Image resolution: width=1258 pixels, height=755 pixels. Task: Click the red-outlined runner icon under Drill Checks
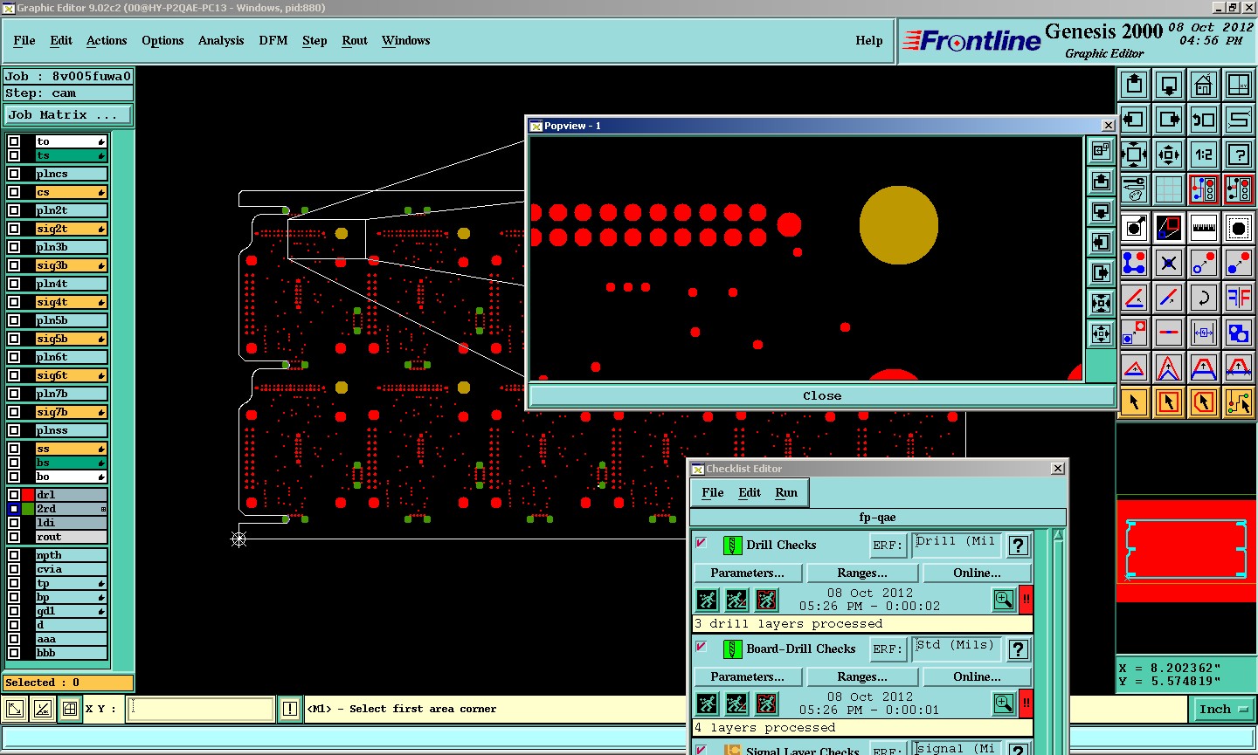tap(766, 600)
